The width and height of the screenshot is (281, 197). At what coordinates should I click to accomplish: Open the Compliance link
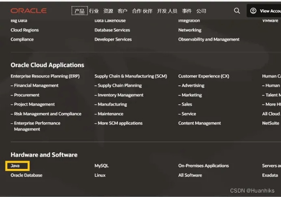pos(22,39)
